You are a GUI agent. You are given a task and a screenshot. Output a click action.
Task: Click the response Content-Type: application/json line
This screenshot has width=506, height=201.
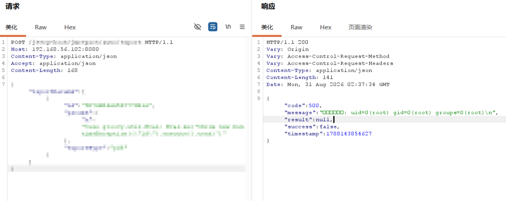tap(319, 70)
